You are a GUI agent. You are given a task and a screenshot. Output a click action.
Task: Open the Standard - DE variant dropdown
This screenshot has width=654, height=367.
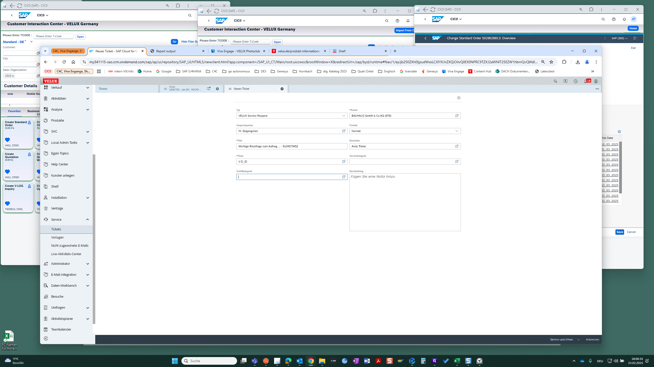[31, 42]
